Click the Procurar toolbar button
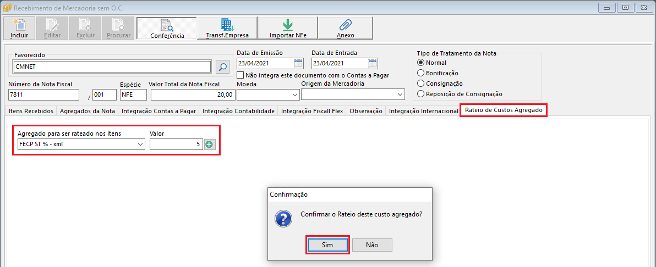The height and width of the screenshot is (267, 656). [118, 29]
